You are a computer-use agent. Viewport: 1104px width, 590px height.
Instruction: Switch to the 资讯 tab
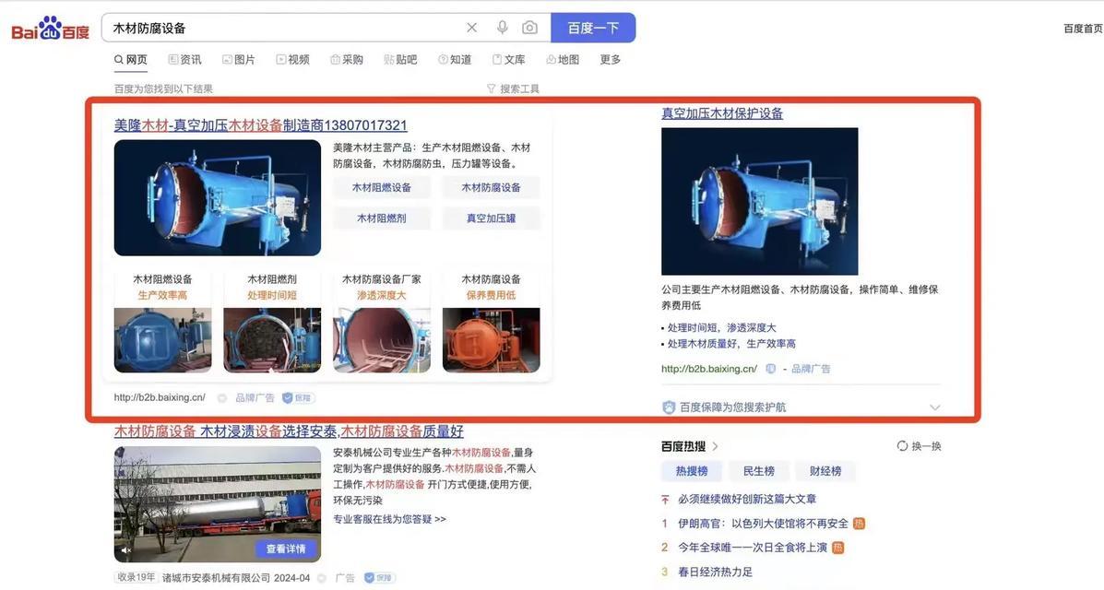pyautogui.click(x=185, y=60)
